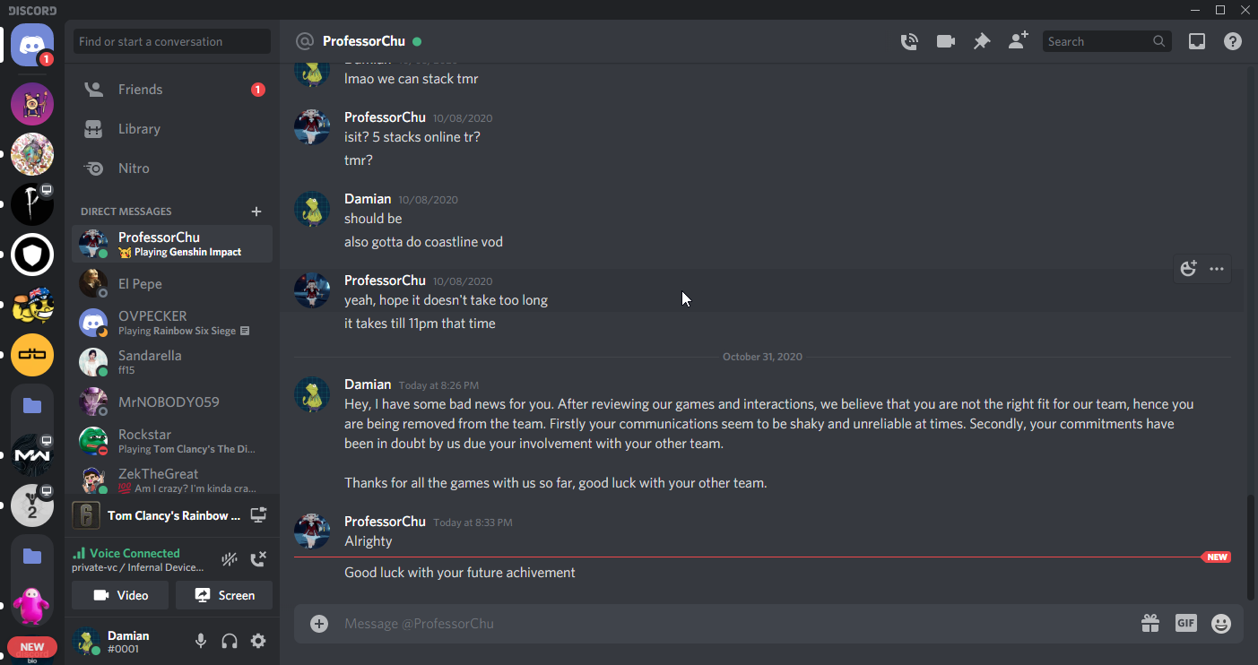Open more options for the hovered message
This screenshot has width=1258, height=665.
(1217, 269)
